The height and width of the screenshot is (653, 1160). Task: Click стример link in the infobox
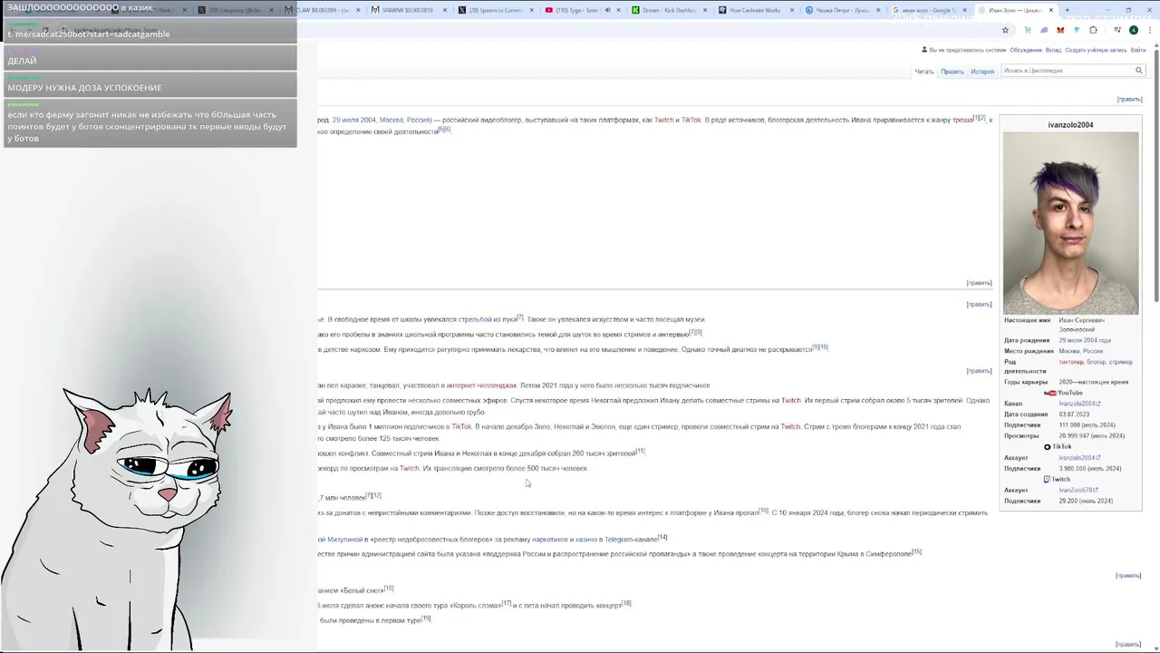1121,362
